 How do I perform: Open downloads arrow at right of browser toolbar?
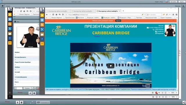pos(173,15)
